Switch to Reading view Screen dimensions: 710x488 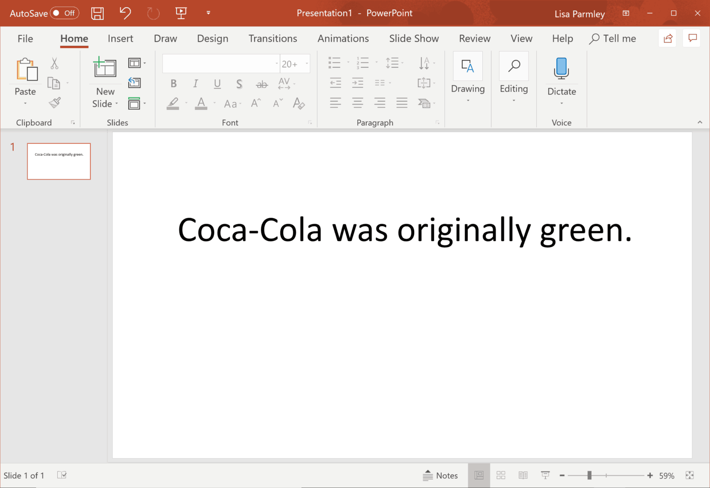coord(523,475)
